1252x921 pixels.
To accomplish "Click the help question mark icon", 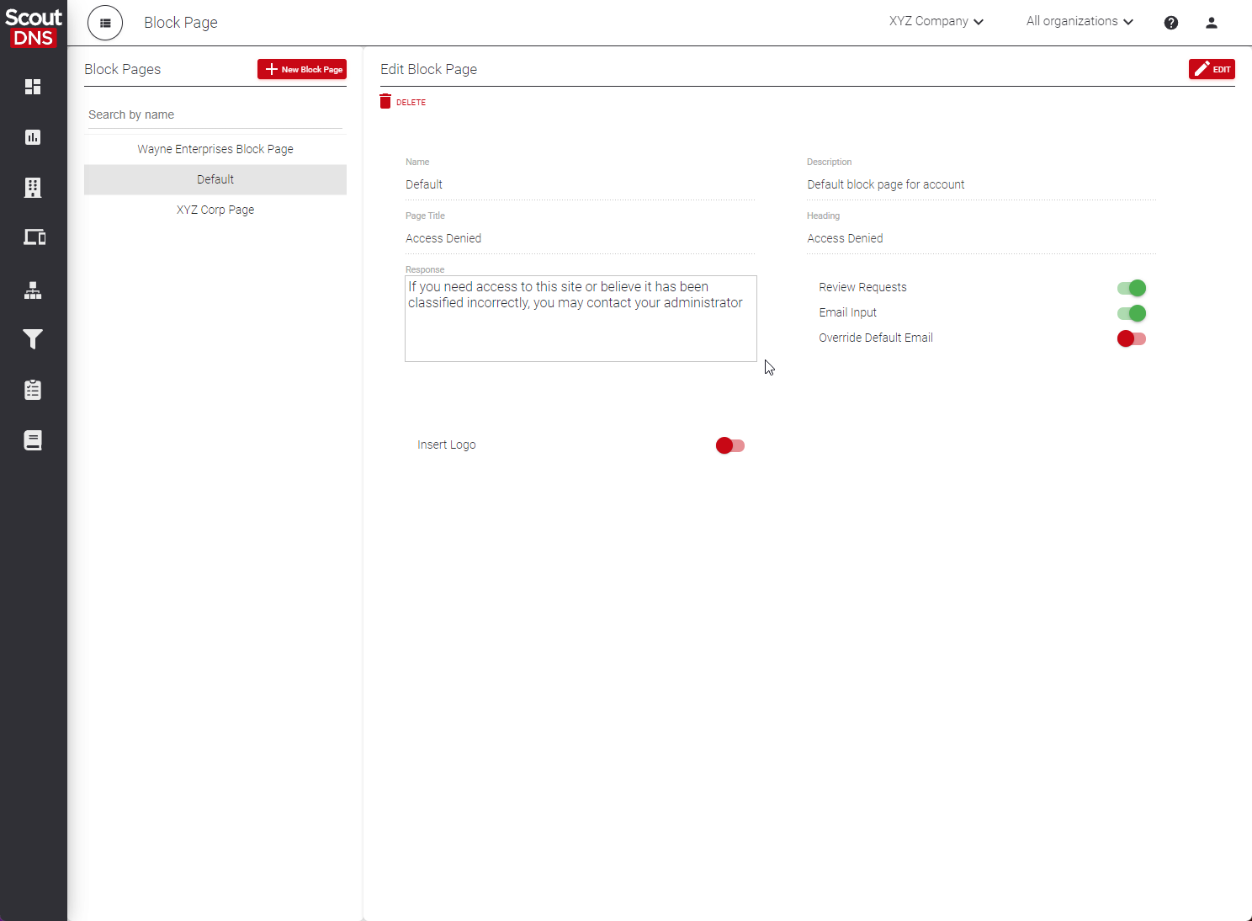I will (x=1170, y=23).
